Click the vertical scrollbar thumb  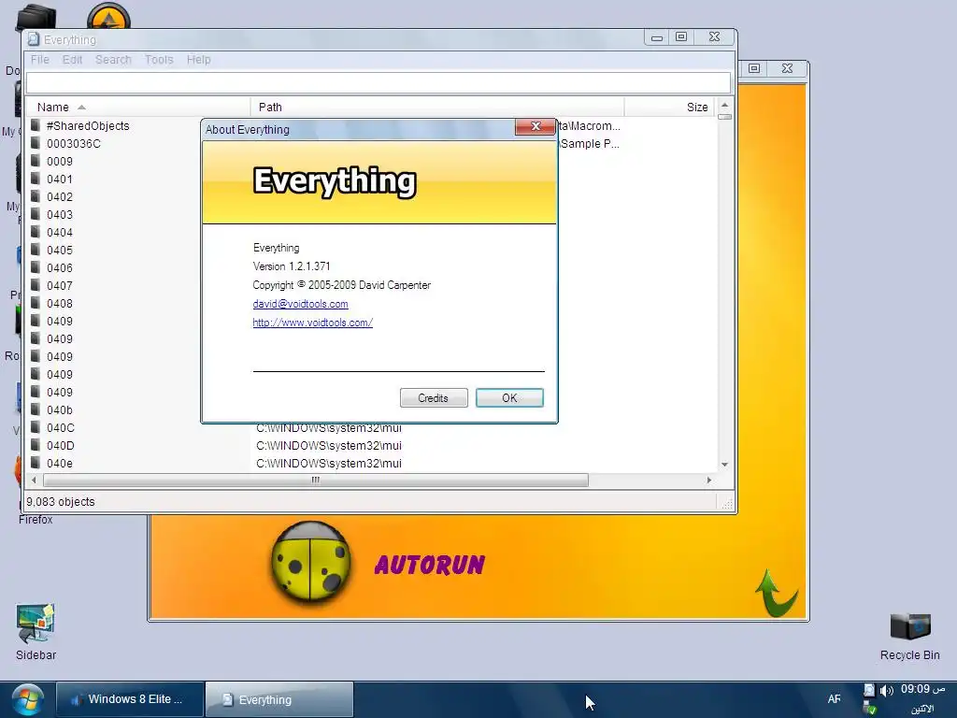[x=724, y=116]
